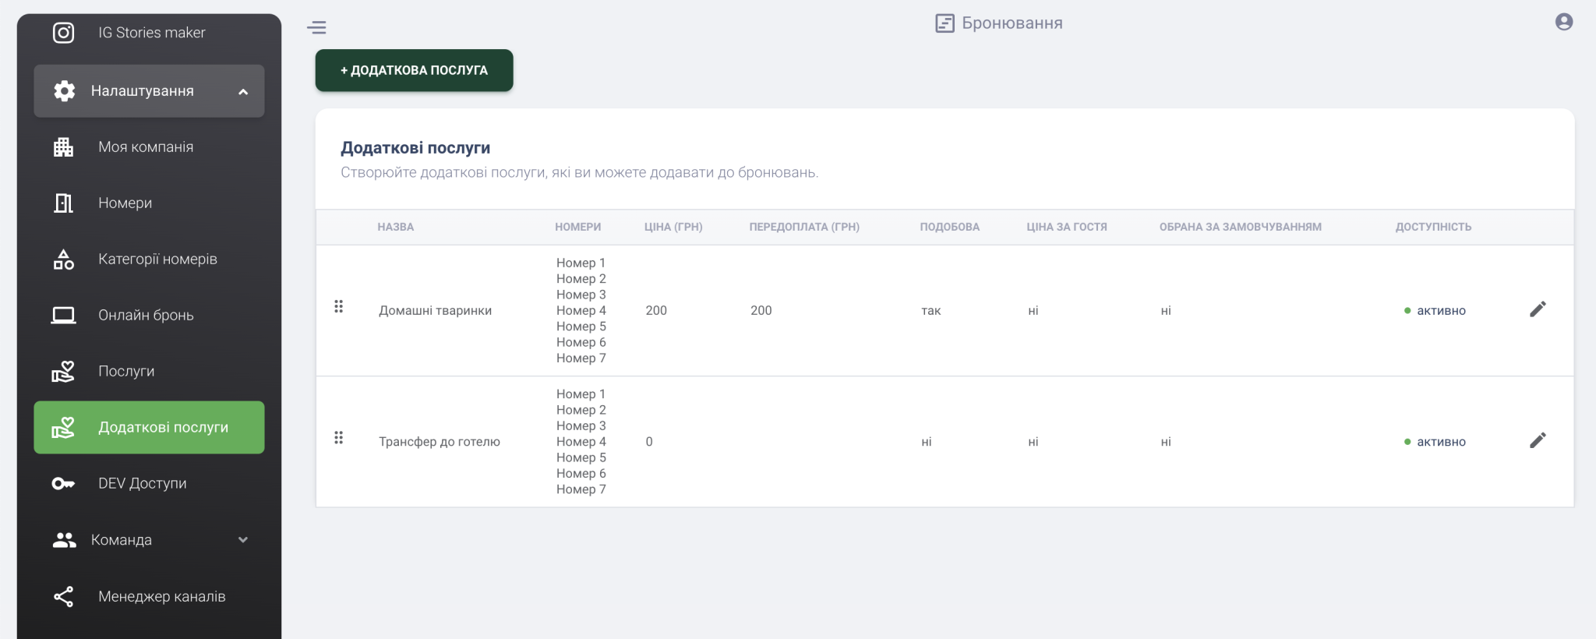Grab the drag handle of Домашні тварини row
This screenshot has width=1596, height=639.
[339, 307]
